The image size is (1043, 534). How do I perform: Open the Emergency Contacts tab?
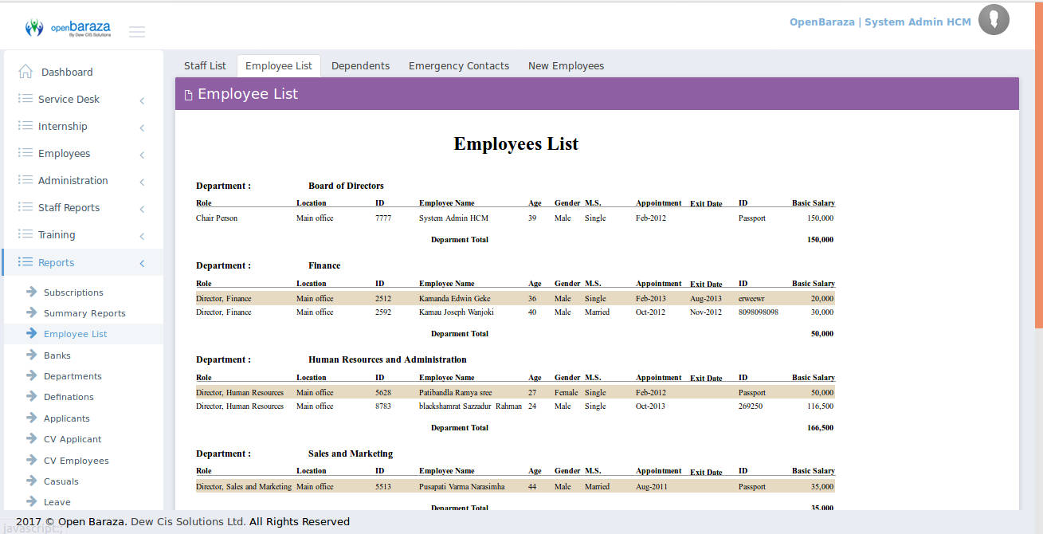tap(458, 66)
